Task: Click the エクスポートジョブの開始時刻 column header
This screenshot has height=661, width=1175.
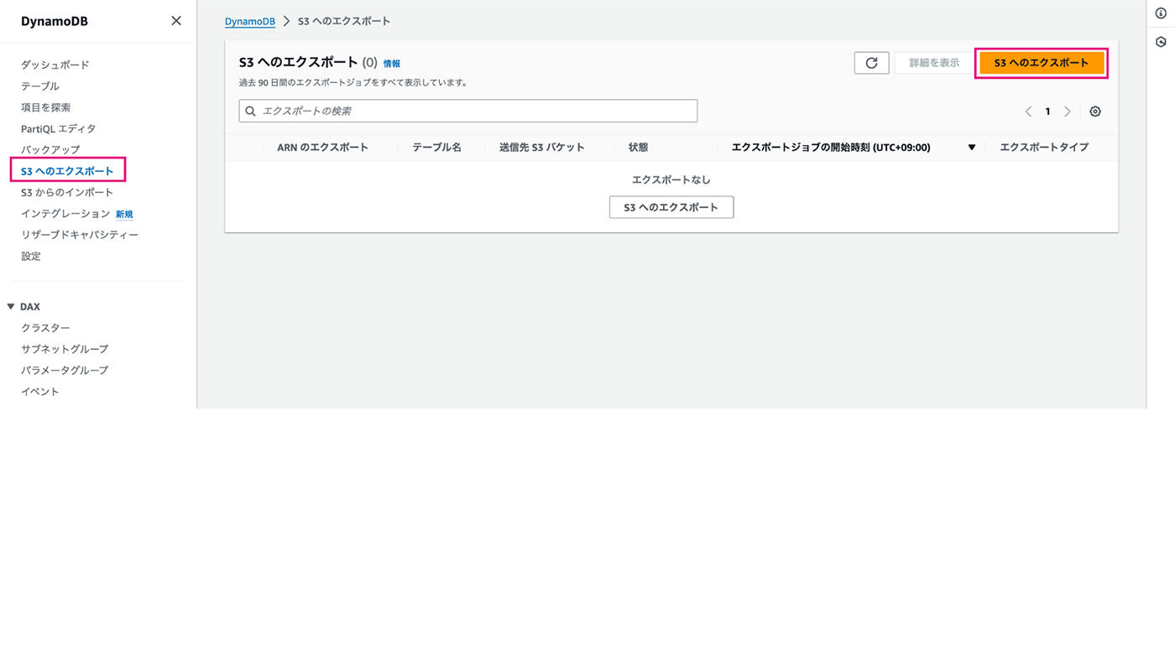Action: (x=831, y=148)
